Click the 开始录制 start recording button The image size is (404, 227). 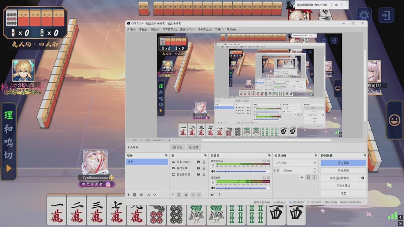(343, 171)
